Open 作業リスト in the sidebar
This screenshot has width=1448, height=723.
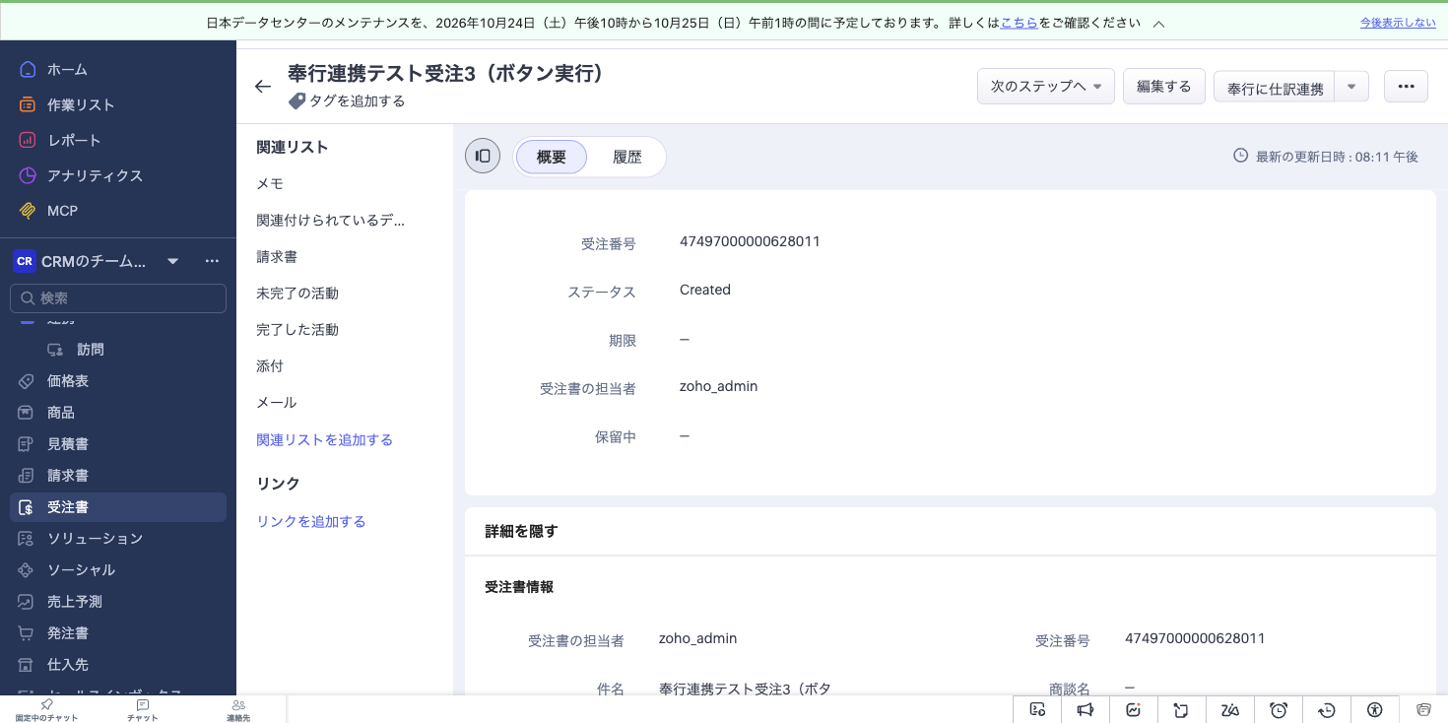point(118,104)
